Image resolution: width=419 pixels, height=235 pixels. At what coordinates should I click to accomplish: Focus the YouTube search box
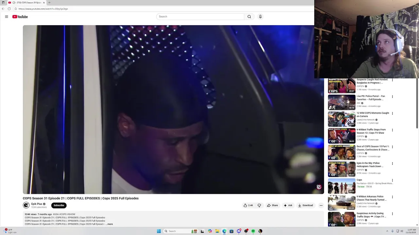click(200, 17)
